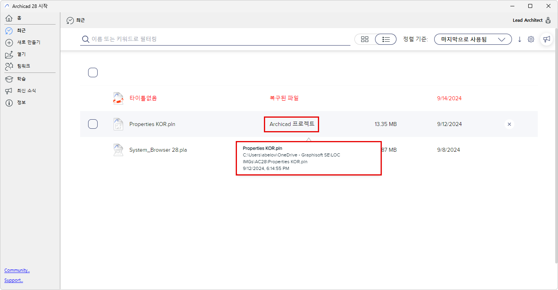558x290 pixels.
Task: Close the Archicad 28 start window
Action: [x=548, y=6]
